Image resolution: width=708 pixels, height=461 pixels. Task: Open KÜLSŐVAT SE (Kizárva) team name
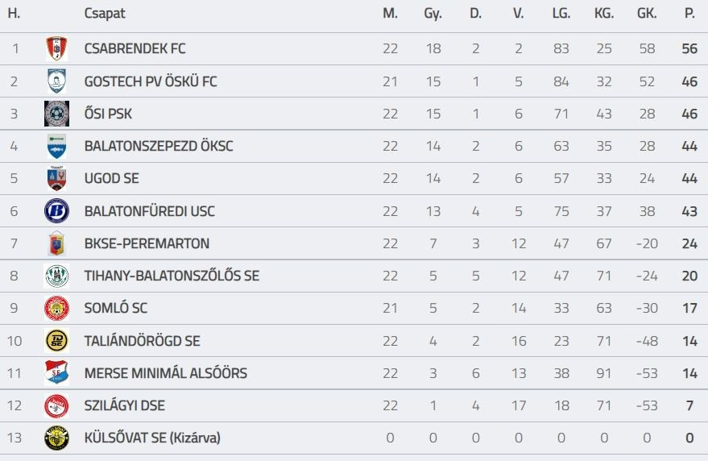coord(152,438)
